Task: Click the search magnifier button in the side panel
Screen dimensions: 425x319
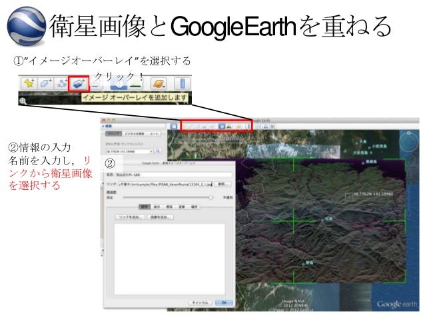Action: [x=158, y=151]
